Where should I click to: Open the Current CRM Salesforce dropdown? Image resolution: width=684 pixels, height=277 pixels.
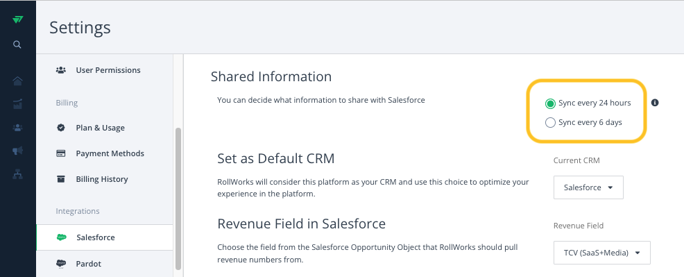coord(588,187)
